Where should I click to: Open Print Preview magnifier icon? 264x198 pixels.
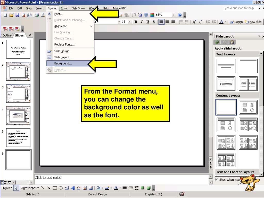click(x=43, y=15)
